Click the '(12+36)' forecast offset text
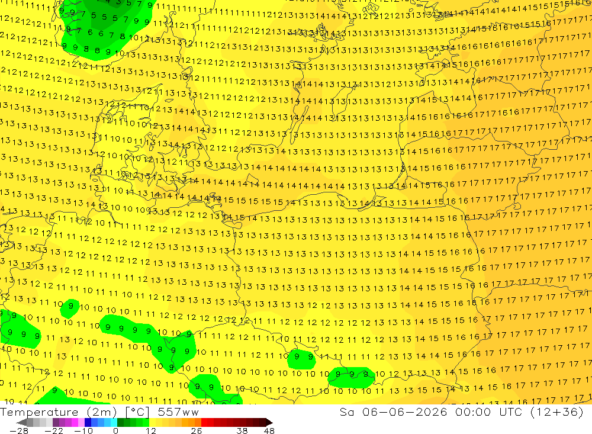The width and height of the screenshot is (592, 434). coord(557,412)
